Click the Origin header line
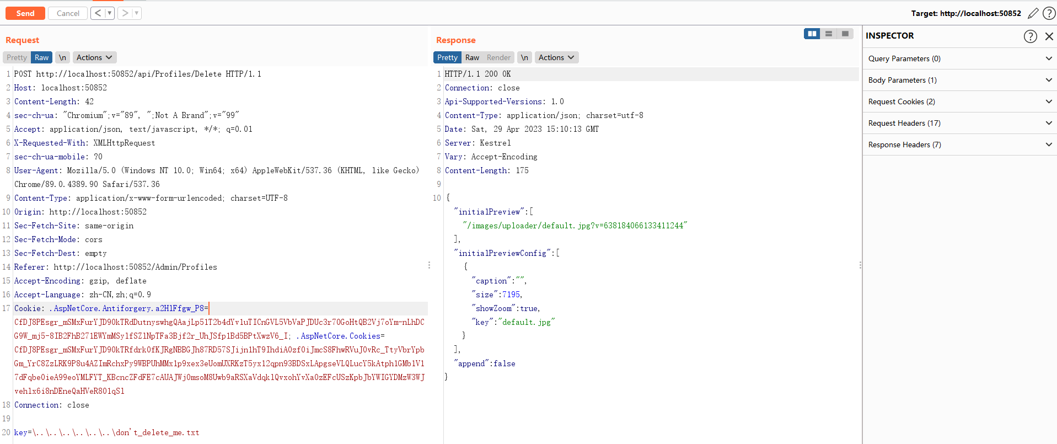 click(81, 212)
